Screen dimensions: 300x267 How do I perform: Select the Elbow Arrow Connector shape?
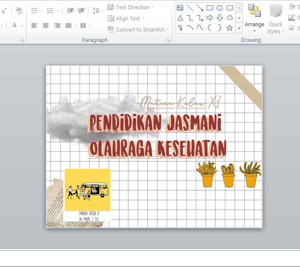pyautogui.click(x=200, y=18)
